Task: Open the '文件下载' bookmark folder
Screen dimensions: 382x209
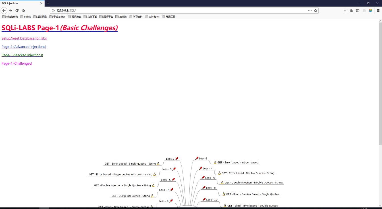Action: point(90,17)
